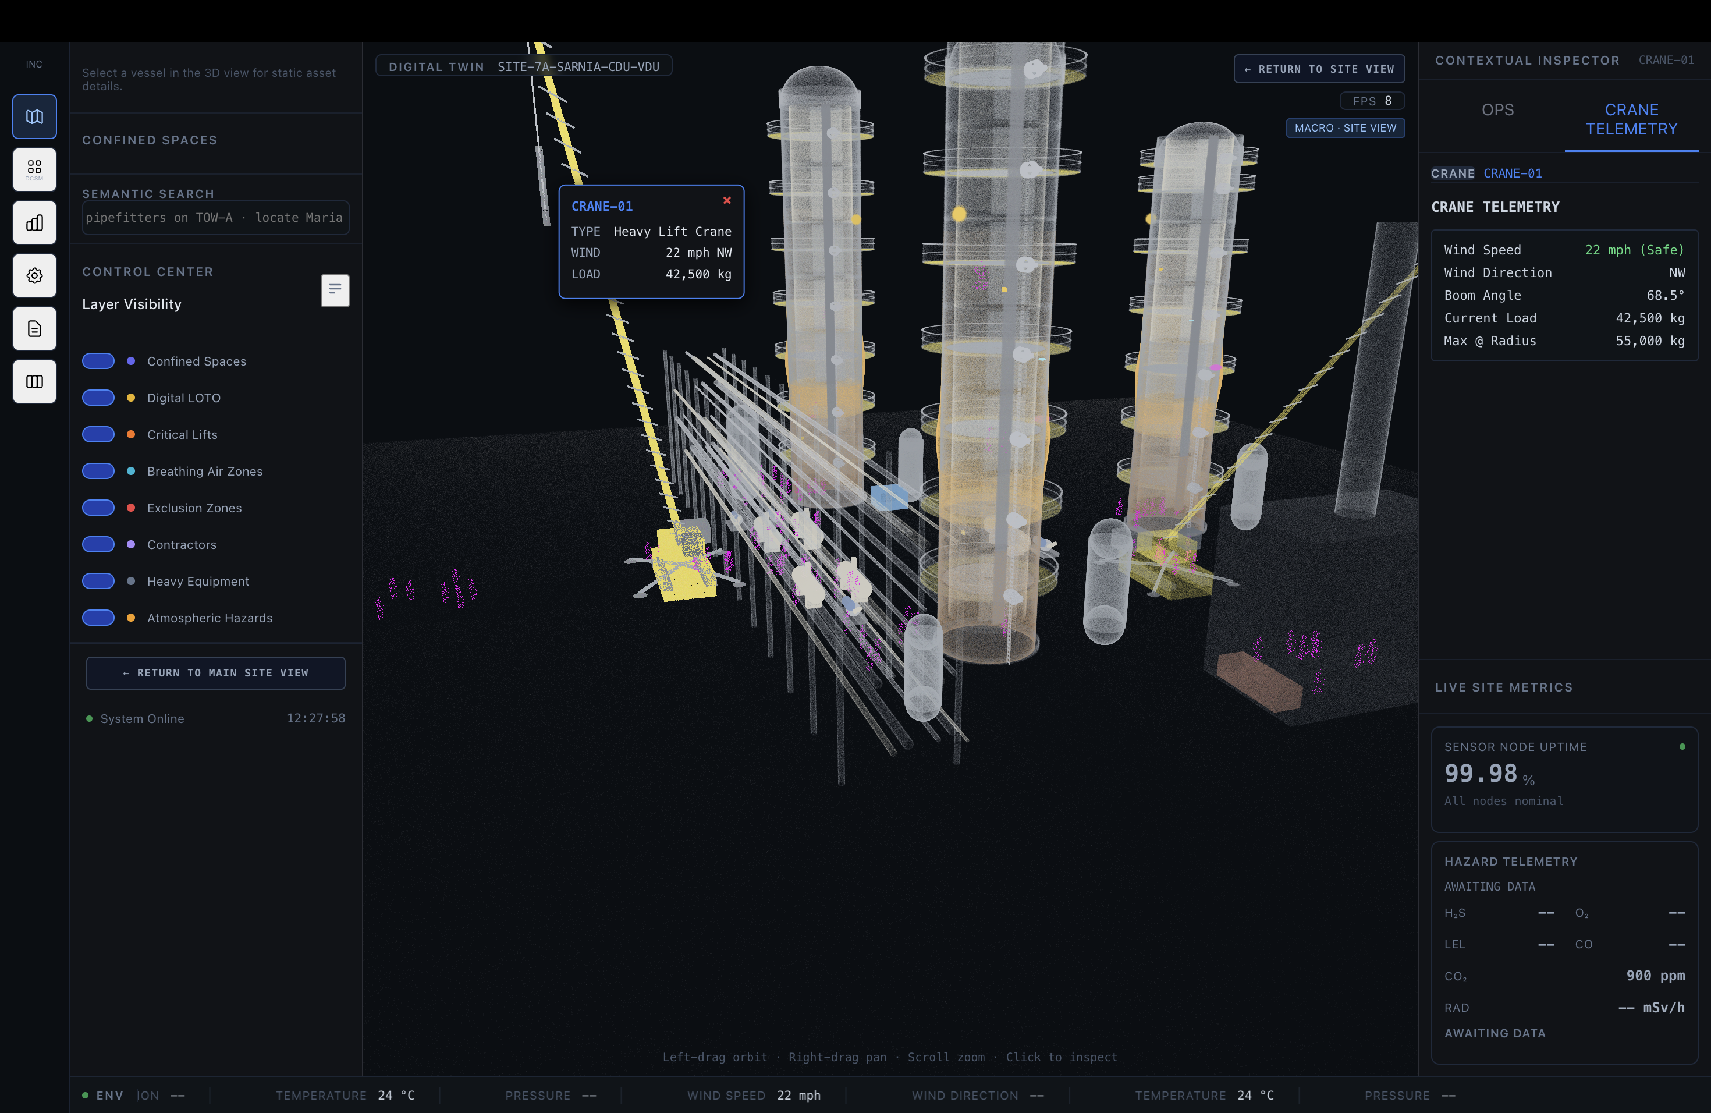Screen dimensions: 1711x1113
Task: Click the H₂S reading in Hazard Telemetry
Action: click(1499, 912)
